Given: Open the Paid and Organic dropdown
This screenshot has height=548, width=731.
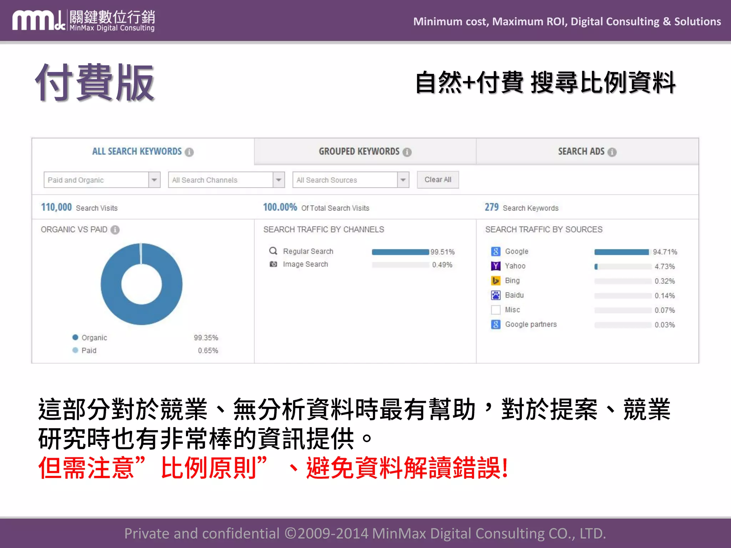Looking at the screenshot, I should pyautogui.click(x=154, y=180).
